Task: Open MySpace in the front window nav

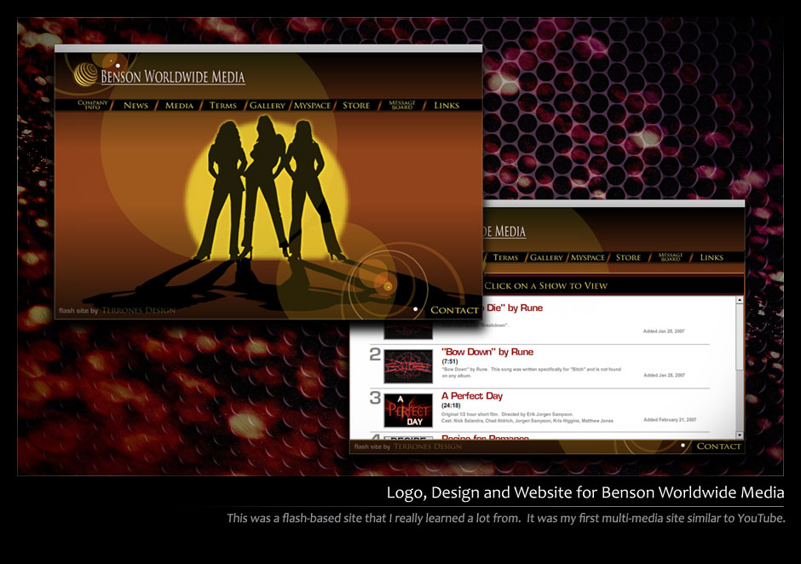Action: pyautogui.click(x=312, y=106)
